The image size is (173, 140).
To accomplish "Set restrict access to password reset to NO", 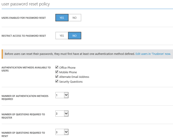I will [x=75, y=36].
